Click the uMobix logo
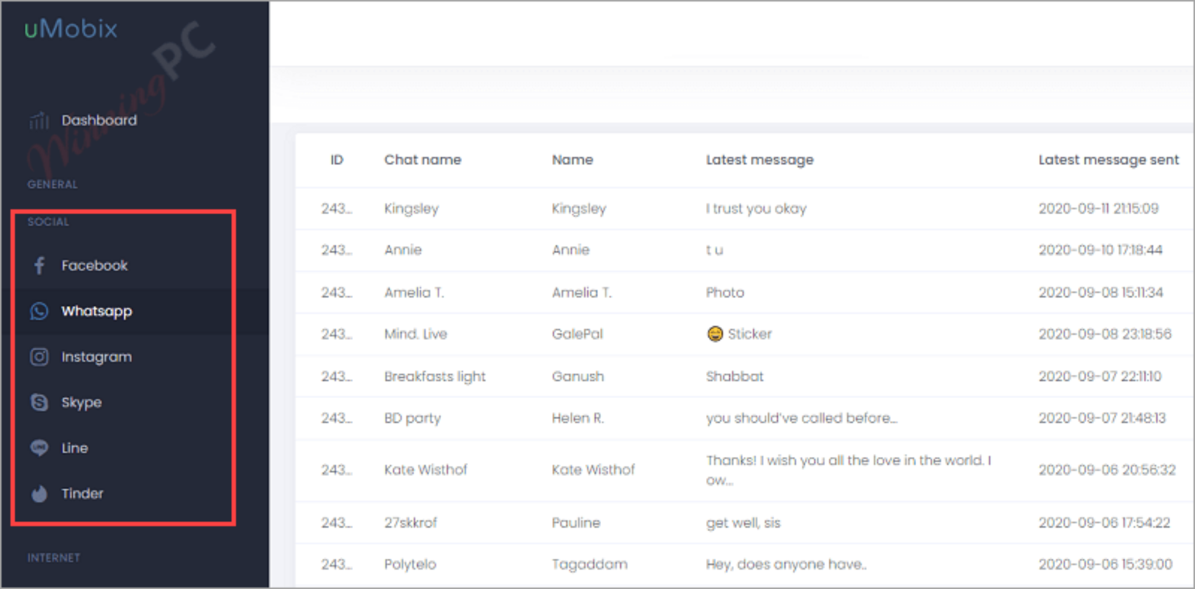This screenshot has height=589, width=1195. [71, 29]
